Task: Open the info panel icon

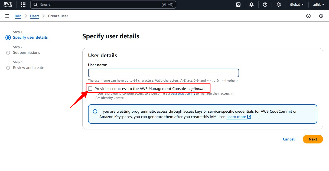Action: coord(308,16)
